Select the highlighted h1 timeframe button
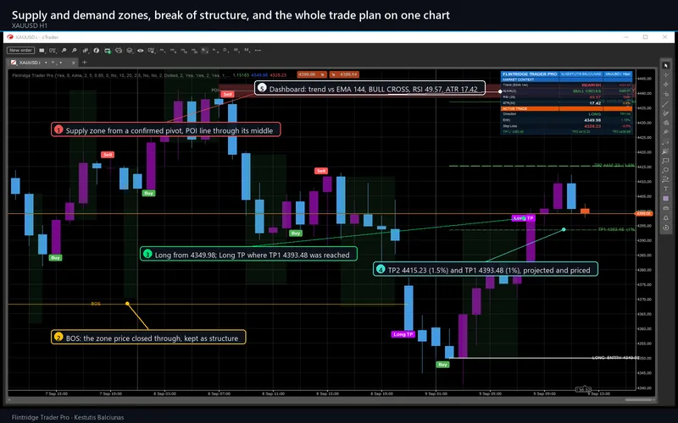The image size is (678, 423). 204,50
